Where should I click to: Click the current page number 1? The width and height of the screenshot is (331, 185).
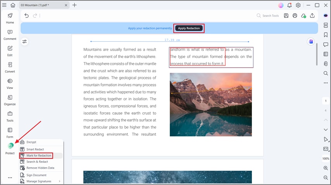326,101
